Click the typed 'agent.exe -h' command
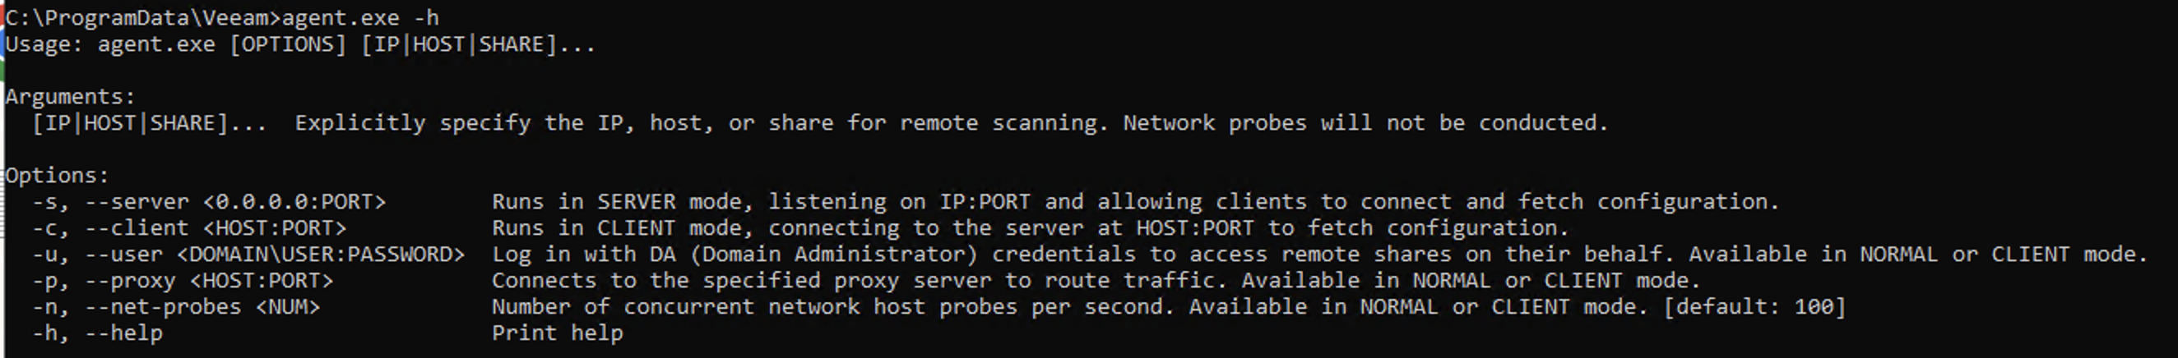The width and height of the screenshot is (2178, 358). pos(360,18)
